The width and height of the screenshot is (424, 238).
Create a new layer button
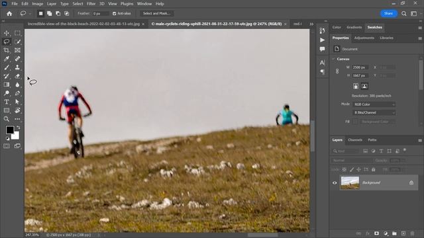point(403,233)
